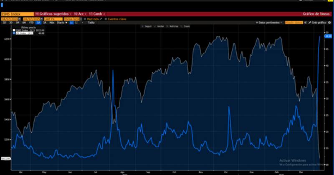
Task: Activate the Zoom chart tool
Action: point(187,26)
